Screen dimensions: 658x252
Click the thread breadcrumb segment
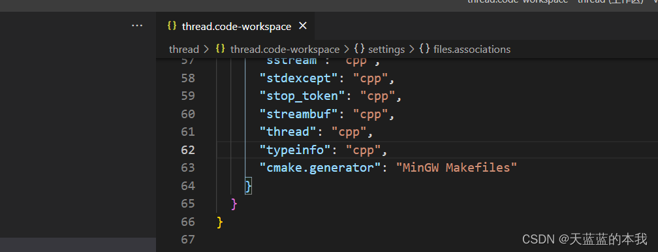point(184,50)
